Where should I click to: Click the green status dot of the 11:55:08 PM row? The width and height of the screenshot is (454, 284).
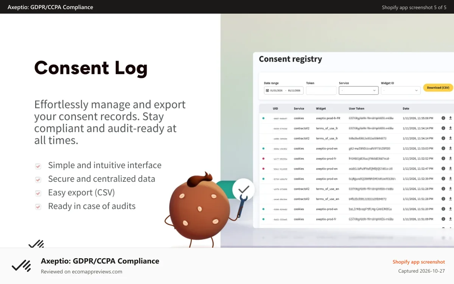(x=263, y=118)
